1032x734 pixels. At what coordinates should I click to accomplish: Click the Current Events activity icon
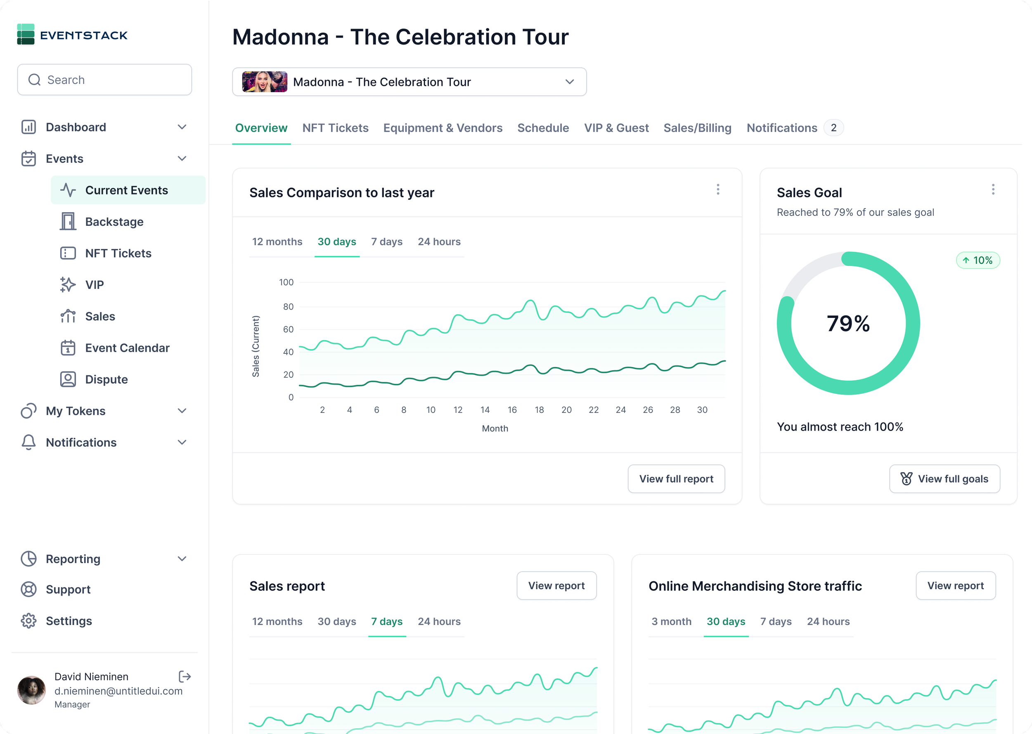coord(68,190)
